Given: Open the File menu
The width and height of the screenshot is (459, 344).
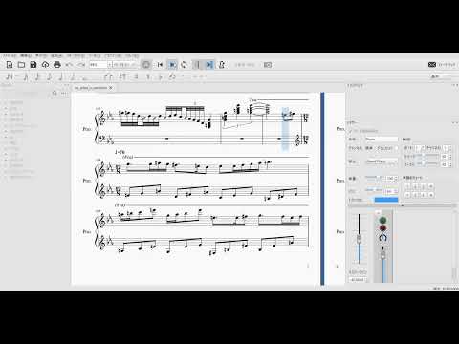Looking at the screenshot, I should (9, 55).
